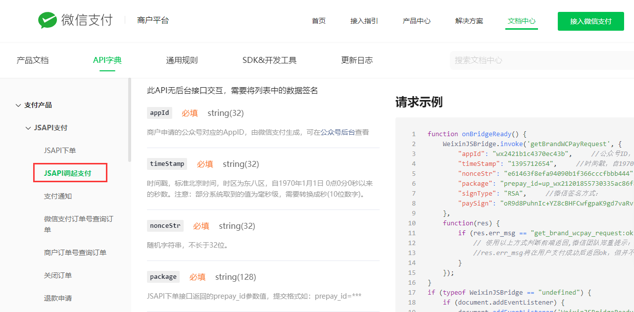The height and width of the screenshot is (312, 634).
Task: Select 文档中心 navigation item
Action: coord(522,21)
